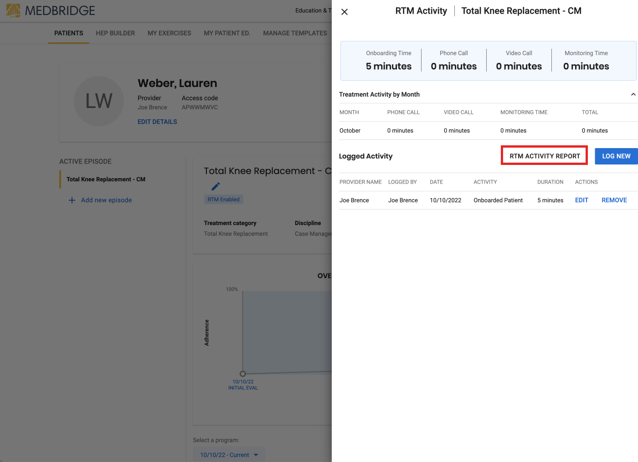Screen dimensions: 638x462
Task: Click the INITIAL EVAL label under chart
Action: (x=243, y=388)
